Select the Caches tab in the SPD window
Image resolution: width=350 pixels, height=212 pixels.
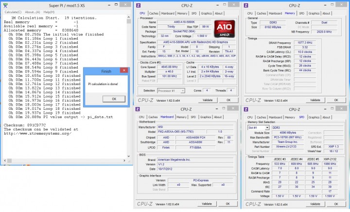[x=261, y=117]
